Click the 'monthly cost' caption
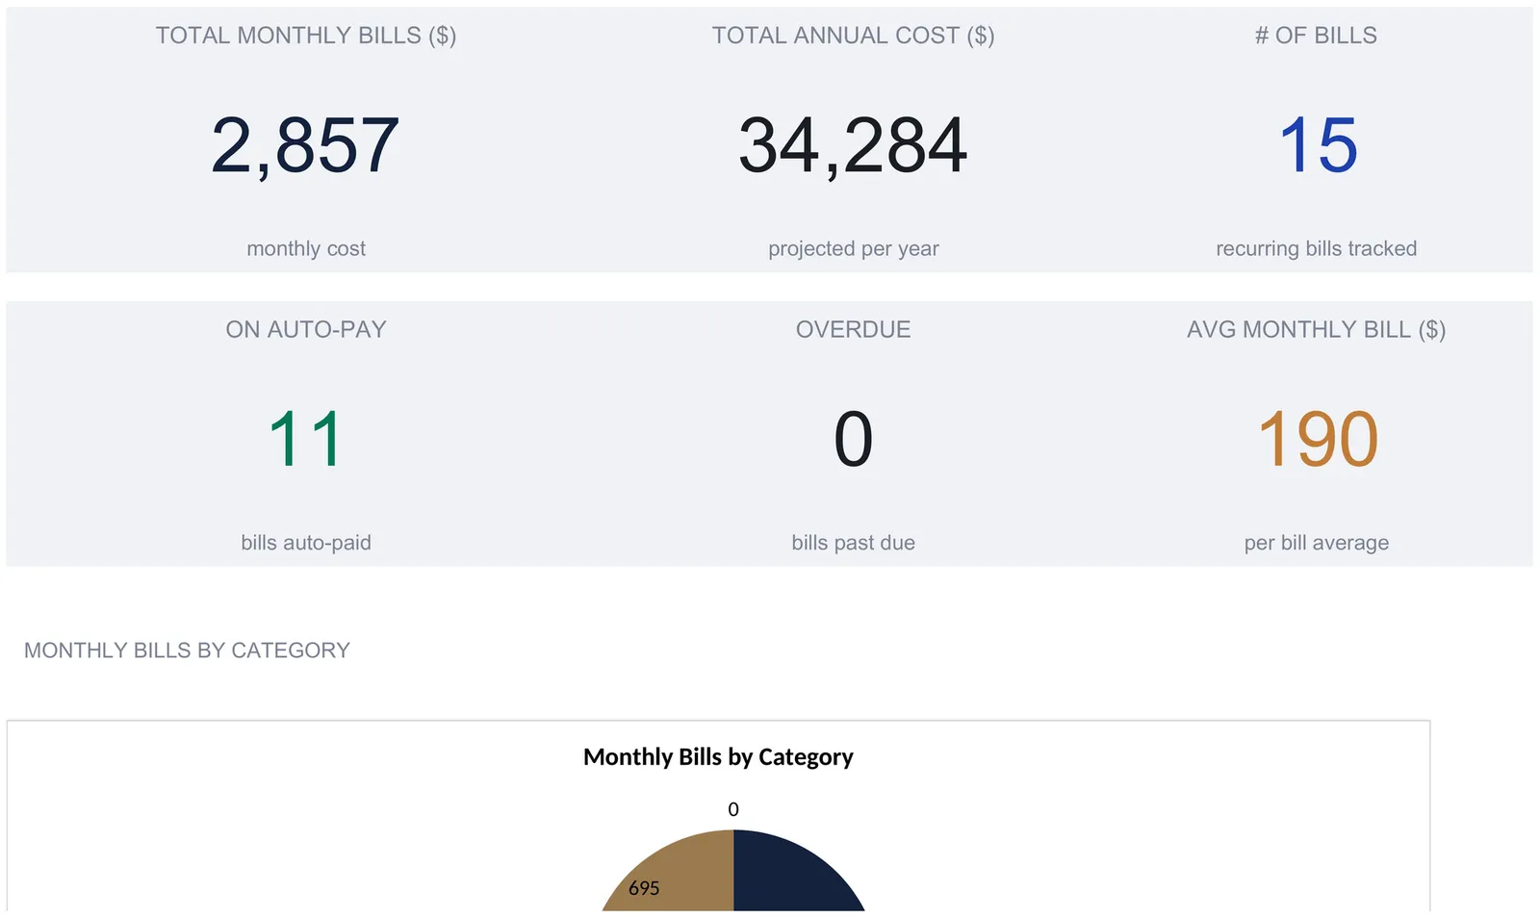The image size is (1540, 918). [x=306, y=248]
